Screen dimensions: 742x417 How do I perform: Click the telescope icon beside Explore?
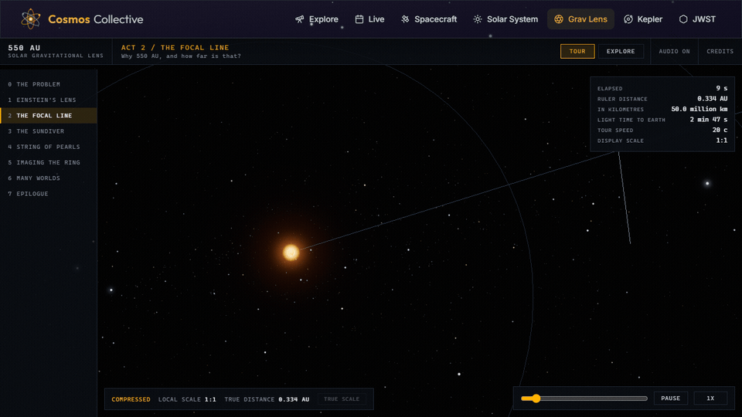pos(300,19)
